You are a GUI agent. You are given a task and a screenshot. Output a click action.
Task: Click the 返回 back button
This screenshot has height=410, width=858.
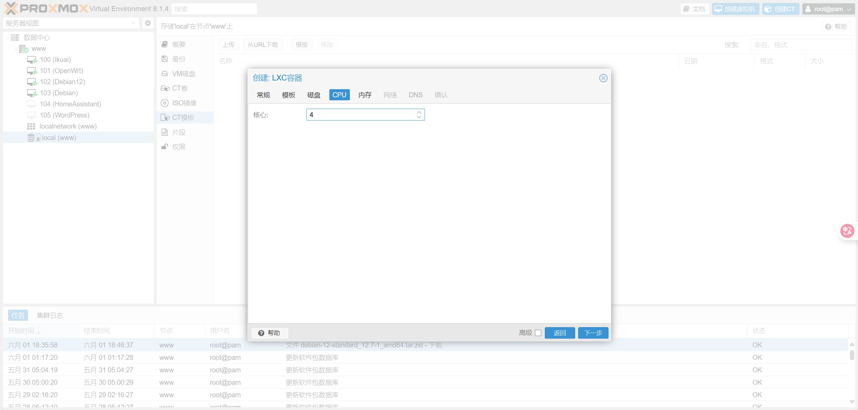click(x=560, y=333)
